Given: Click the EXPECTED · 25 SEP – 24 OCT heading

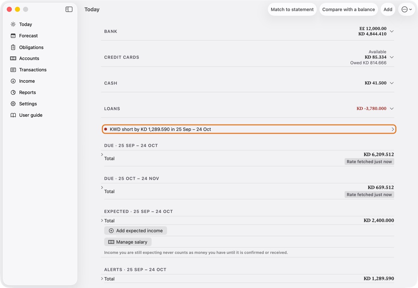Looking at the screenshot, I should pyautogui.click(x=139, y=211).
